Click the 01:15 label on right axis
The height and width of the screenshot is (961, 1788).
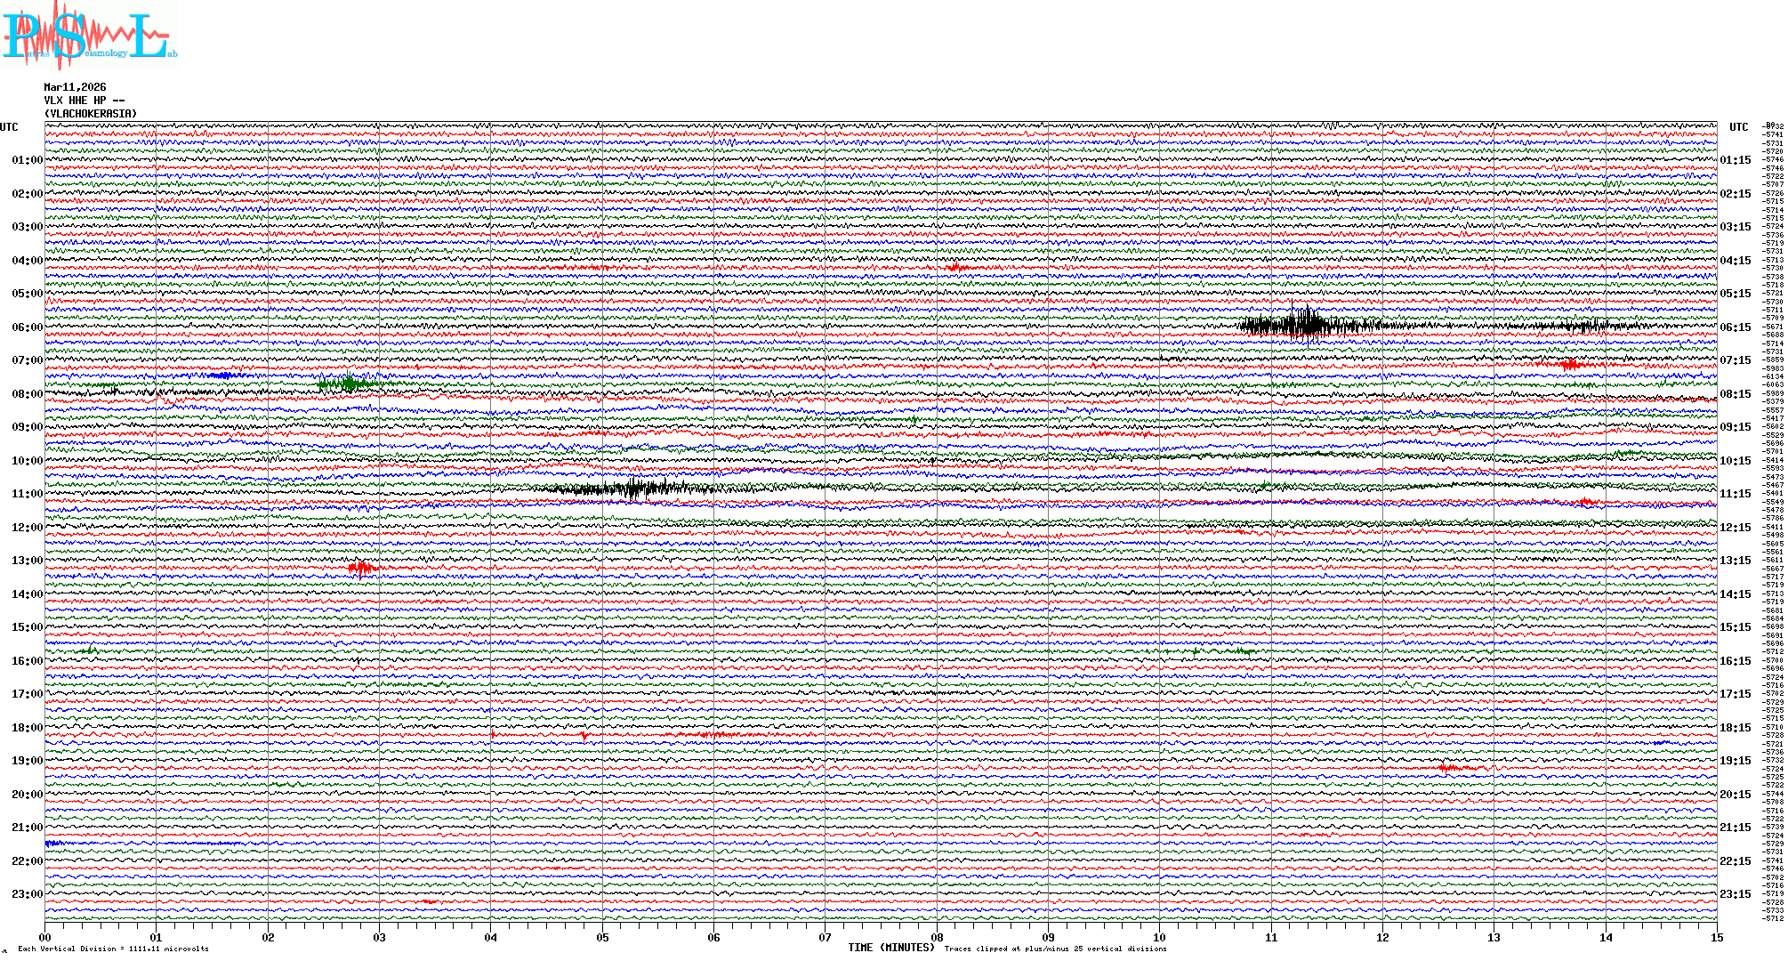[1735, 161]
